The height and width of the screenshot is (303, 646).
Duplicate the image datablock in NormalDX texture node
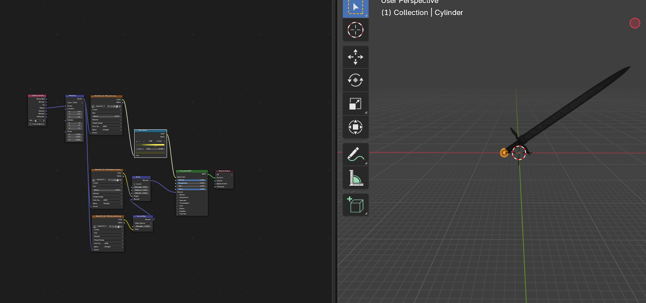click(116, 227)
